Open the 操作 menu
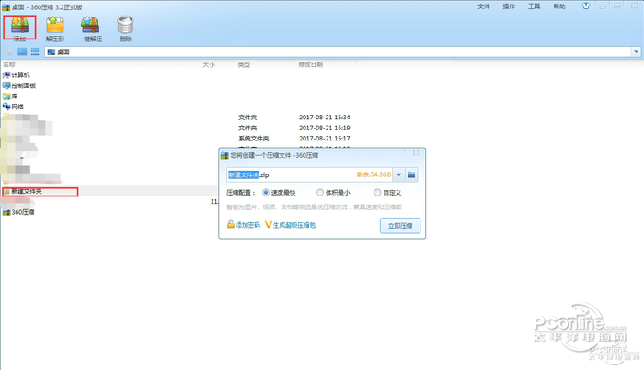644x370 pixels. [x=509, y=6]
